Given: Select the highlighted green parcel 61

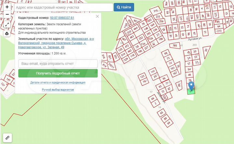Looking at the screenshot, I should tap(191, 92).
